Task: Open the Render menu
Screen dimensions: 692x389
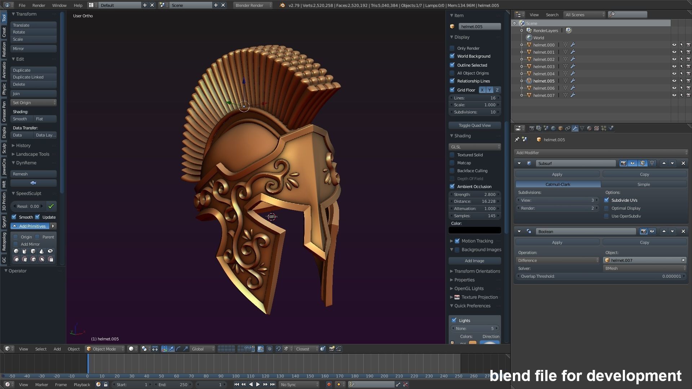Action: coord(39,5)
